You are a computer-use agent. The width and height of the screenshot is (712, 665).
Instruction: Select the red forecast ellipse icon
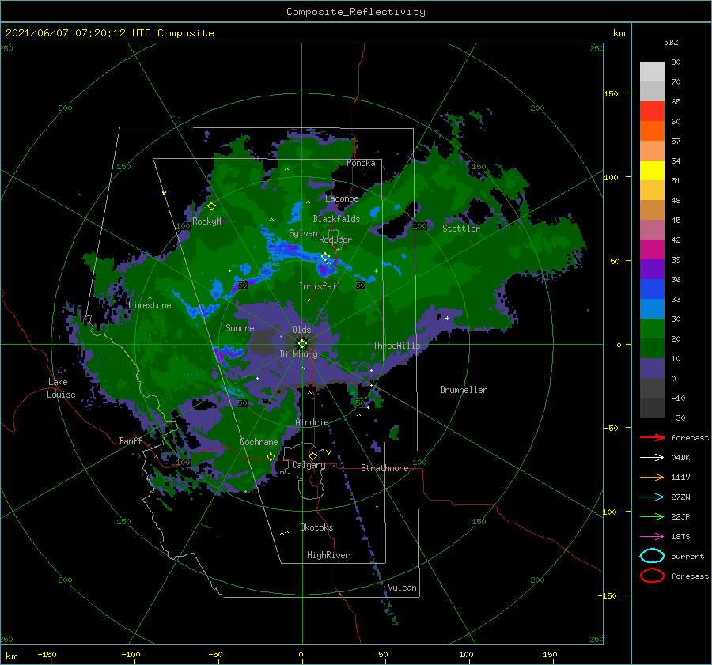pos(652,576)
